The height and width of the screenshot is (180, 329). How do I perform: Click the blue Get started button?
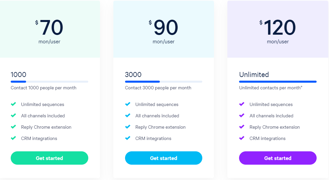(163, 158)
